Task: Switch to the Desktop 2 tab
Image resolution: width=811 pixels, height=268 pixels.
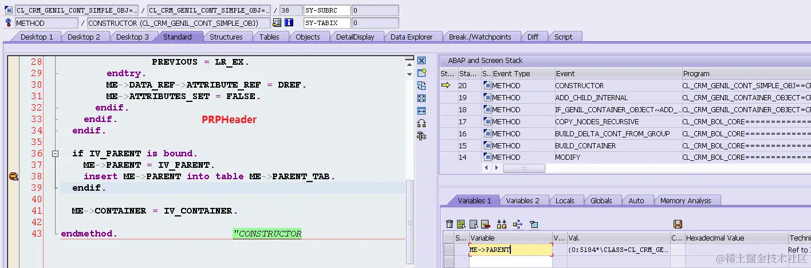Action: pyautogui.click(x=84, y=37)
